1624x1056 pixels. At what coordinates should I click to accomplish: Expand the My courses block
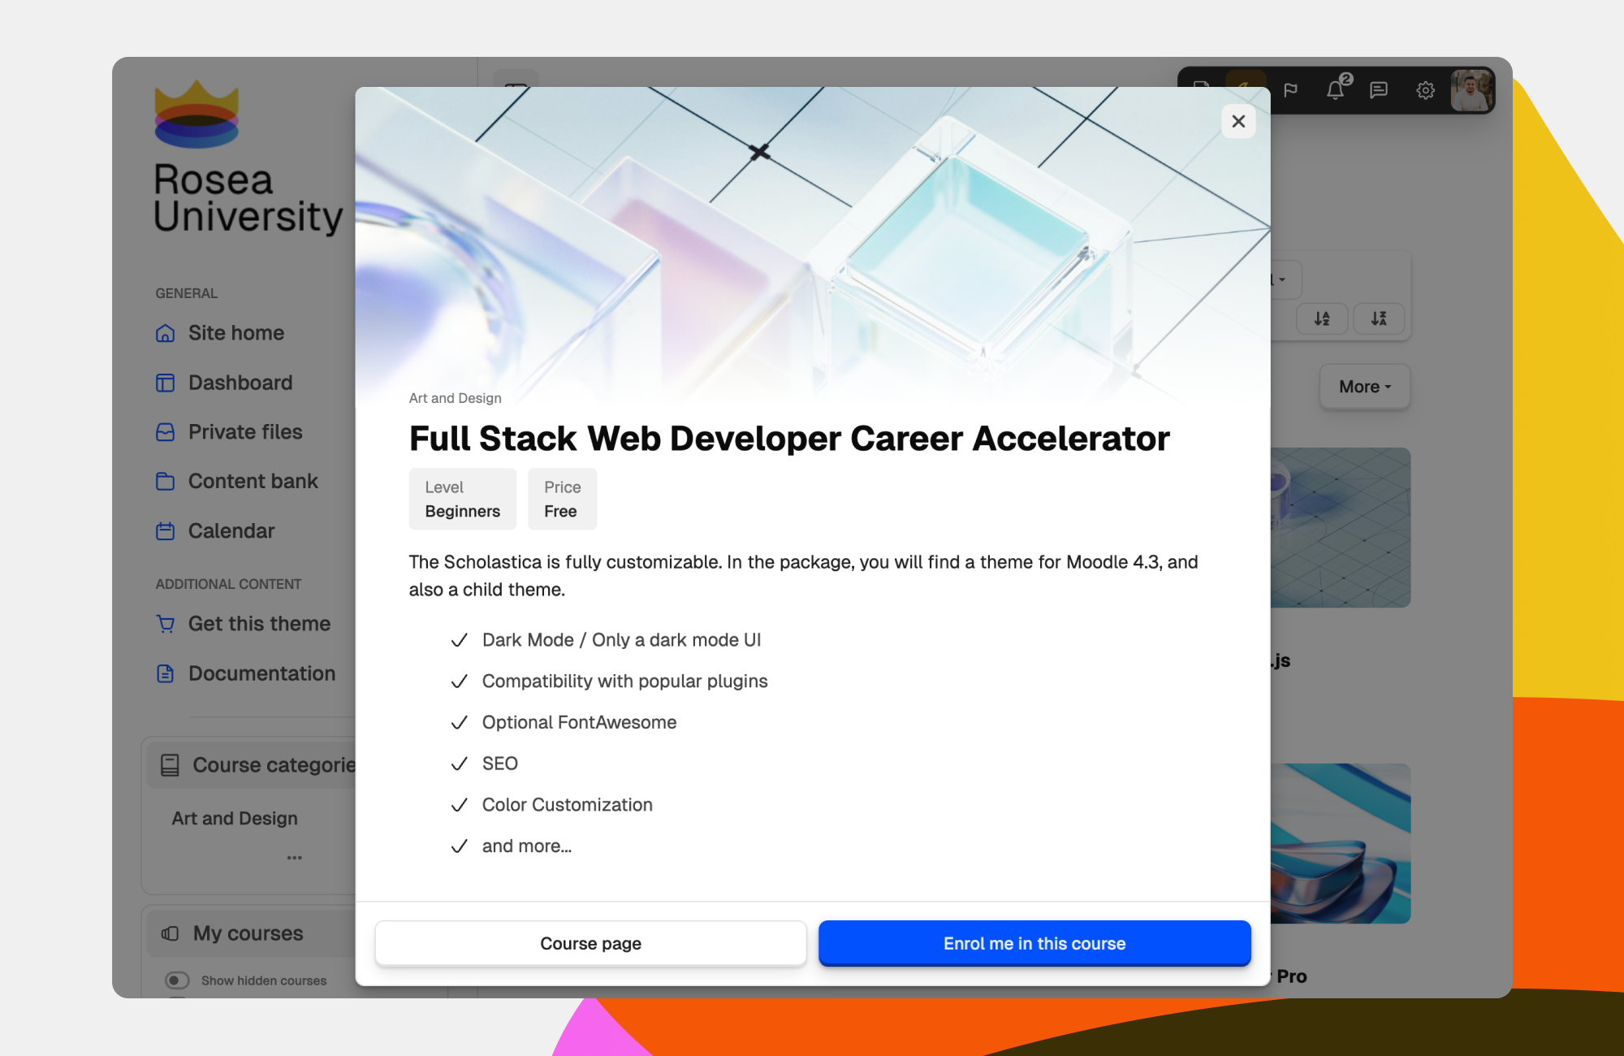[248, 933]
